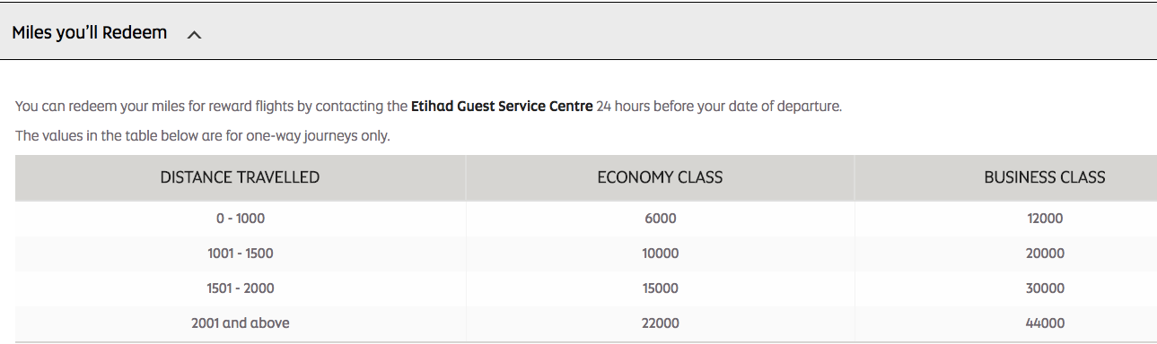
Task: Click the 15000 economy miles value
Action: tap(660, 288)
